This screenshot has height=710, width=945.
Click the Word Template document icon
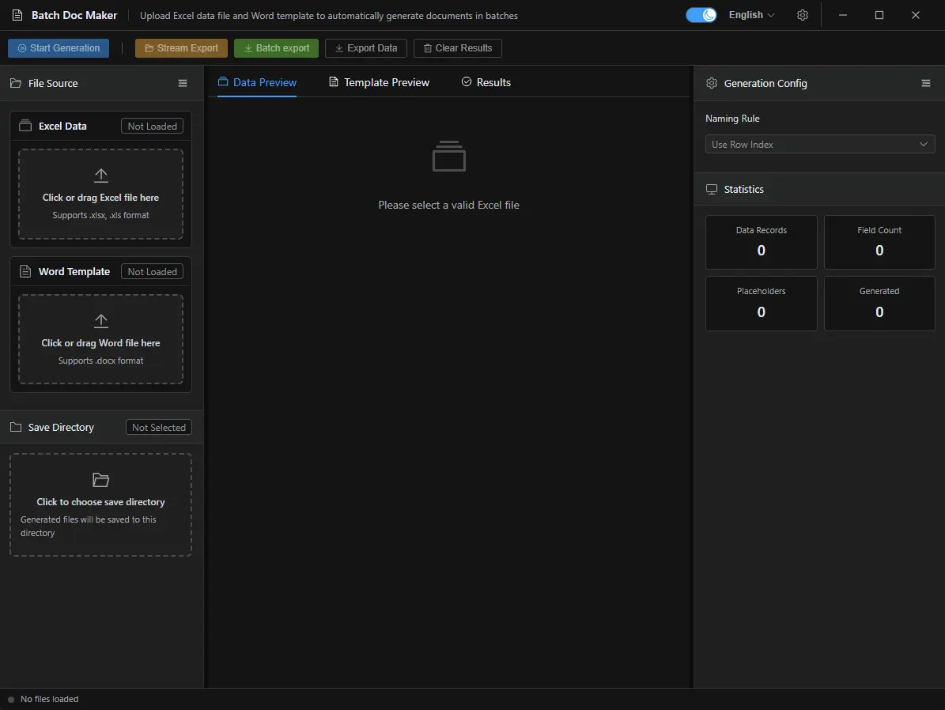(25, 271)
